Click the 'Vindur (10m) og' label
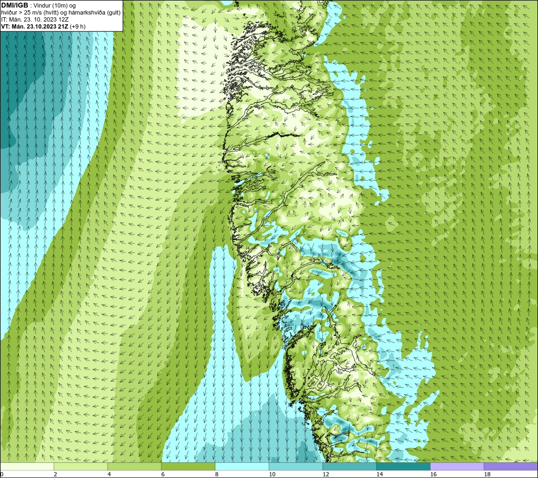 pyautogui.click(x=55, y=6)
